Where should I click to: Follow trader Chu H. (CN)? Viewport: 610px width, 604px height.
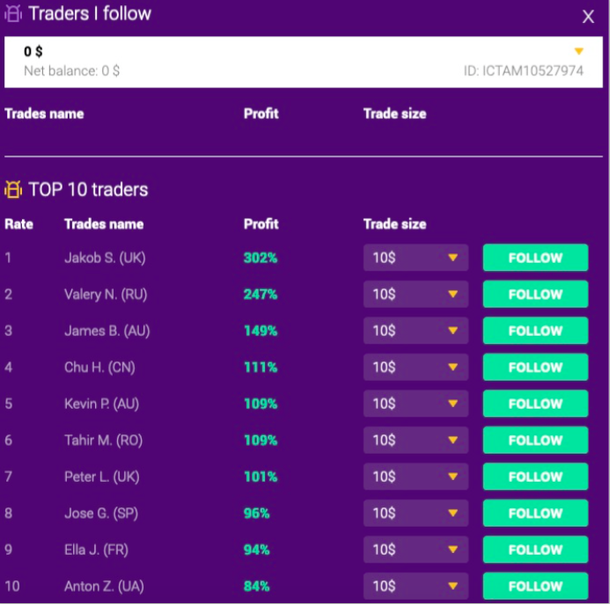535,367
